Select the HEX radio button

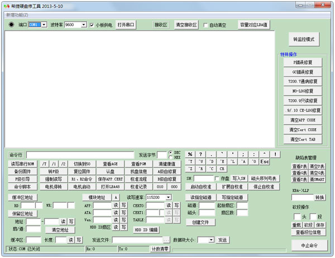pyautogui.click(x=170, y=157)
